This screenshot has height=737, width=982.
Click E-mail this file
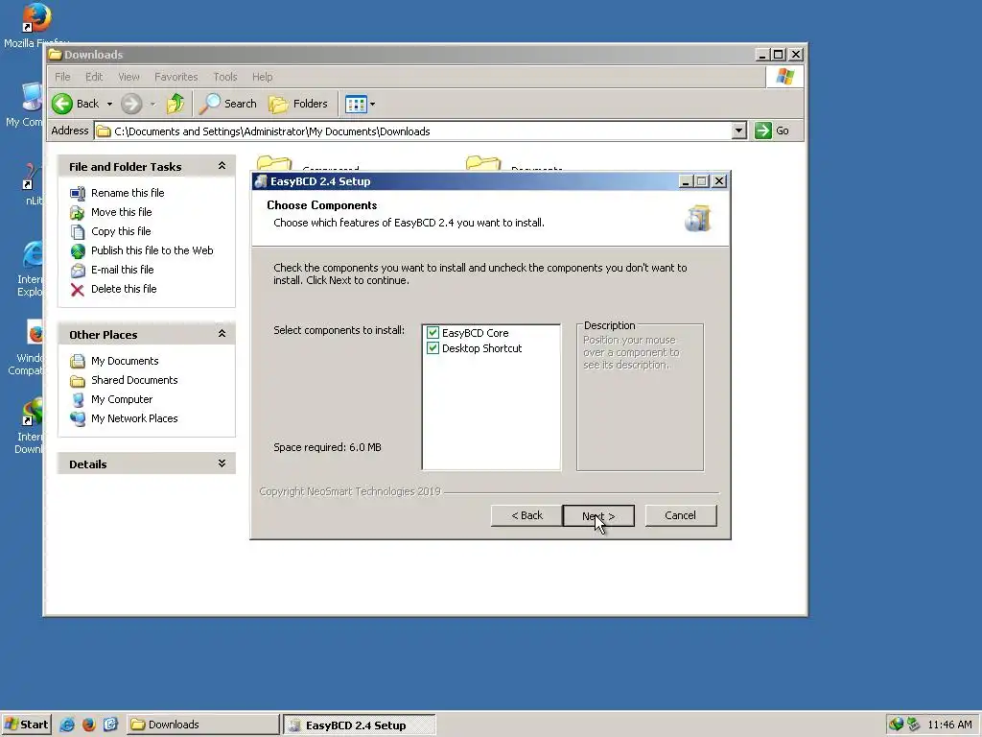tap(122, 270)
